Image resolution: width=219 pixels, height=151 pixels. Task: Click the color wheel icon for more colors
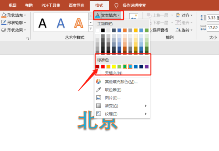point(99,81)
